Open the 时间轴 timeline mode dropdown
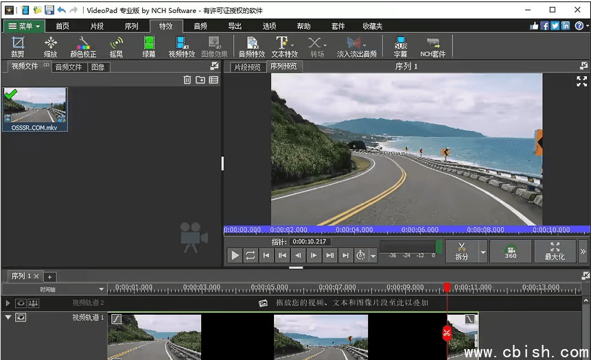Screen dimensions: 591x360 coord(102,289)
